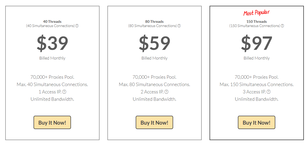307x143 pixels.
Task: Select the 150 Threads plan heading
Action: coord(257,22)
